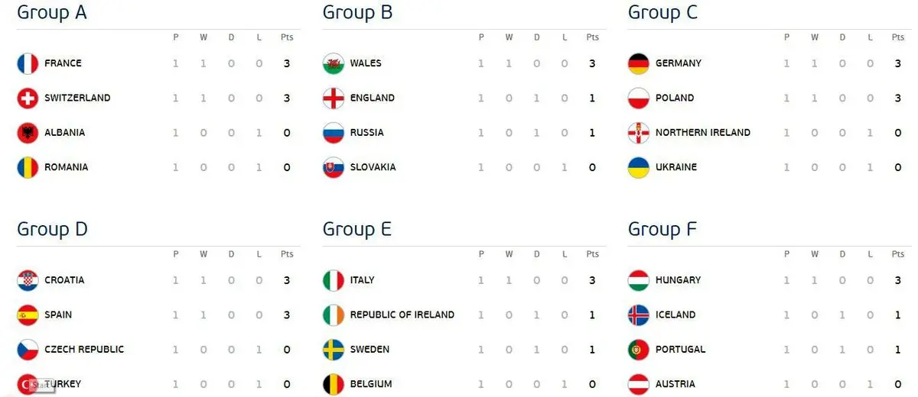This screenshot has width=918, height=397.
Task: Click the Wales flag icon
Action: [x=334, y=63]
